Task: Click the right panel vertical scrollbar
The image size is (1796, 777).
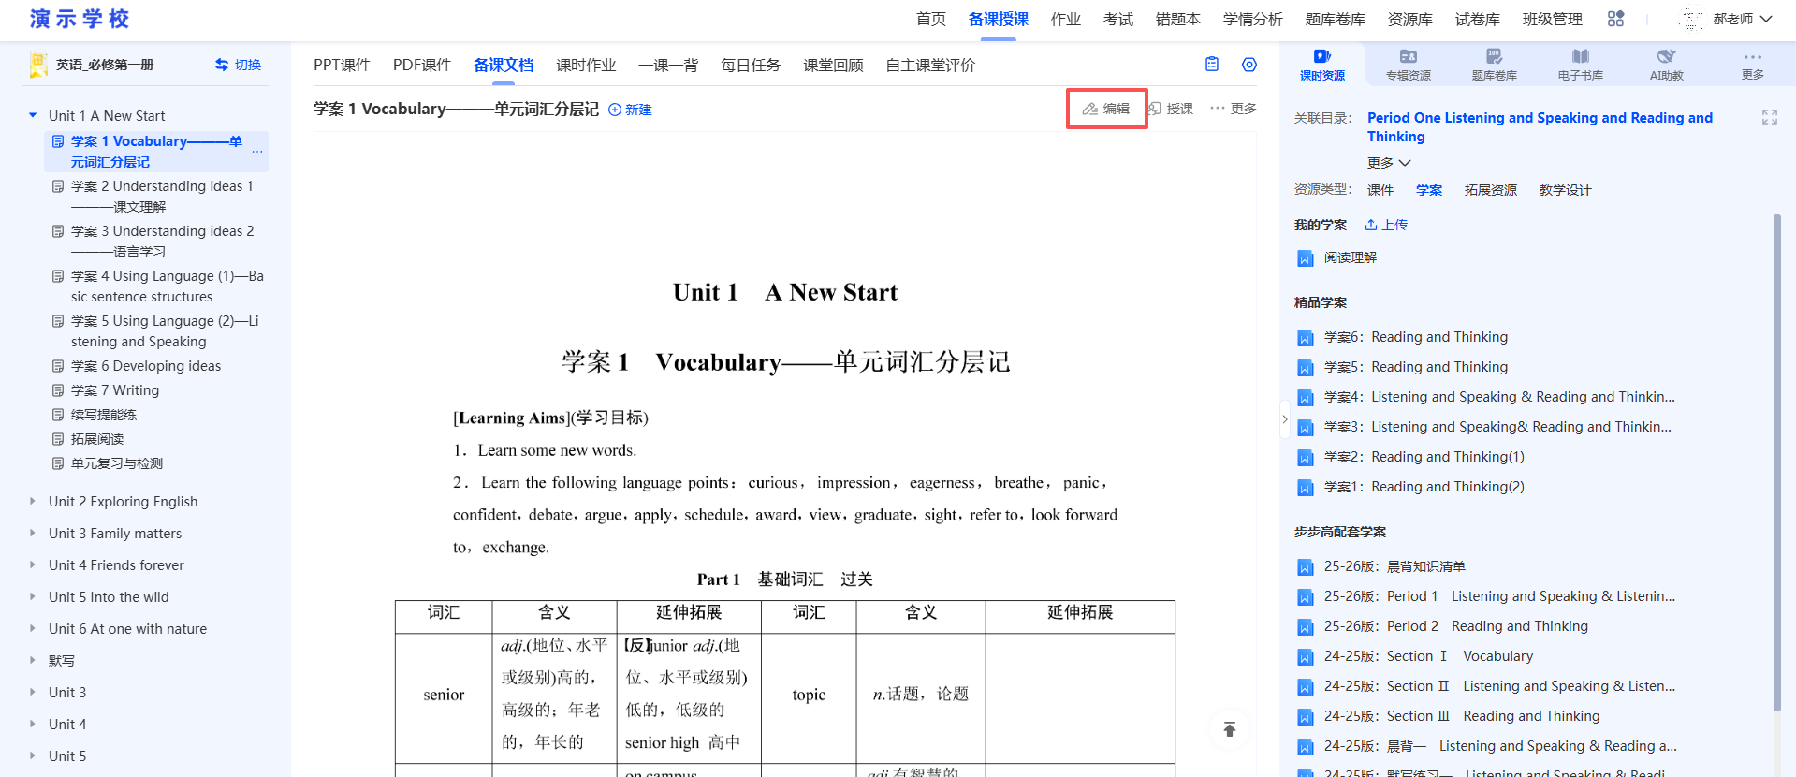Action: tap(1776, 463)
